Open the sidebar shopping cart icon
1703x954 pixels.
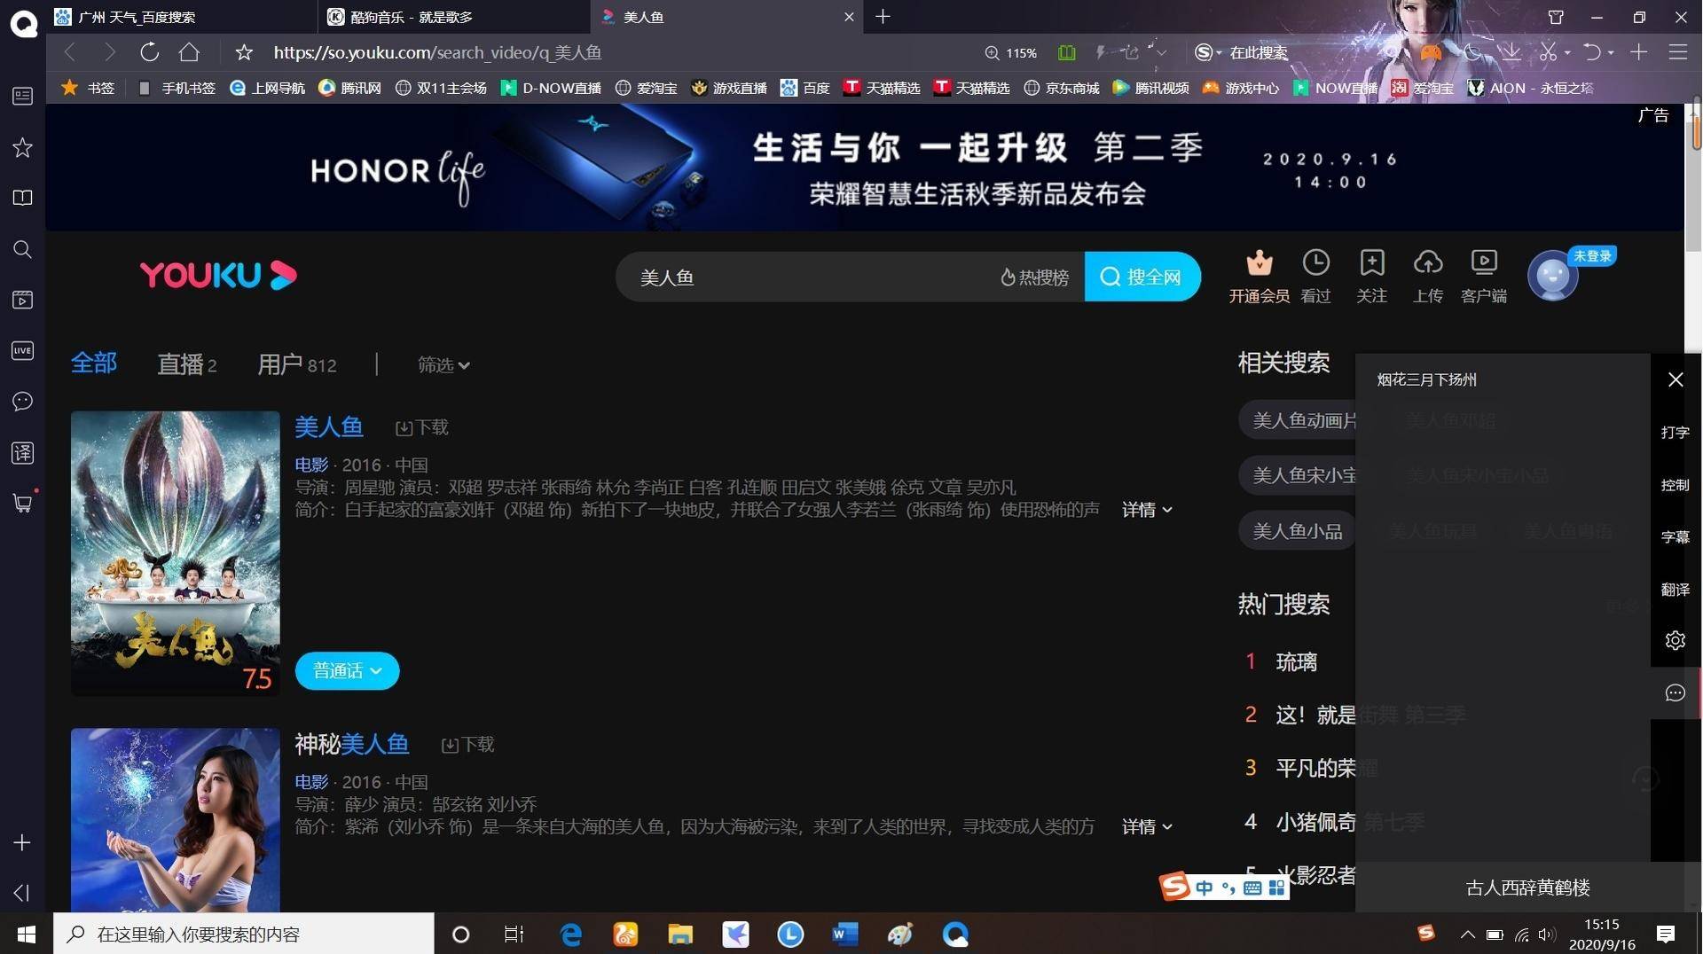pyautogui.click(x=22, y=503)
